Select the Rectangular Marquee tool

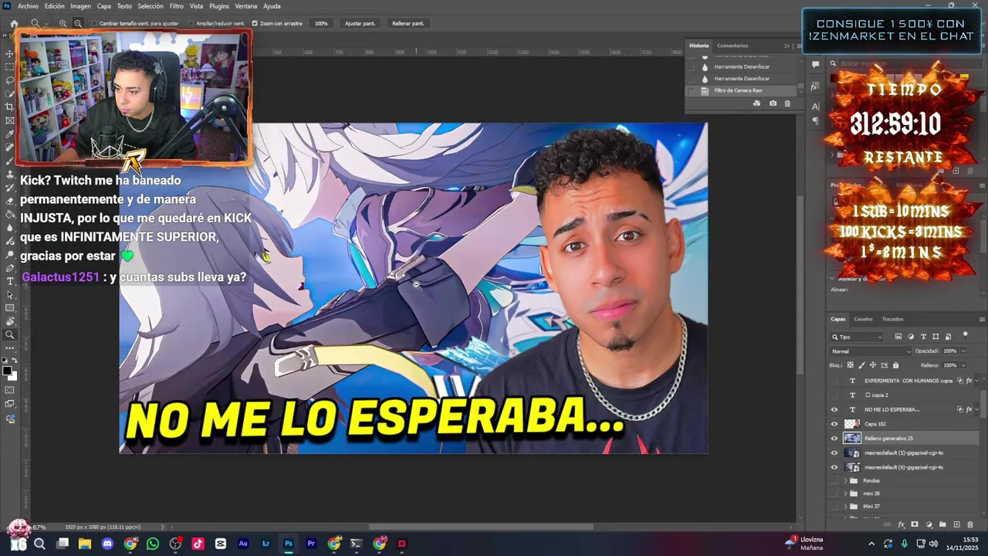tap(10, 67)
